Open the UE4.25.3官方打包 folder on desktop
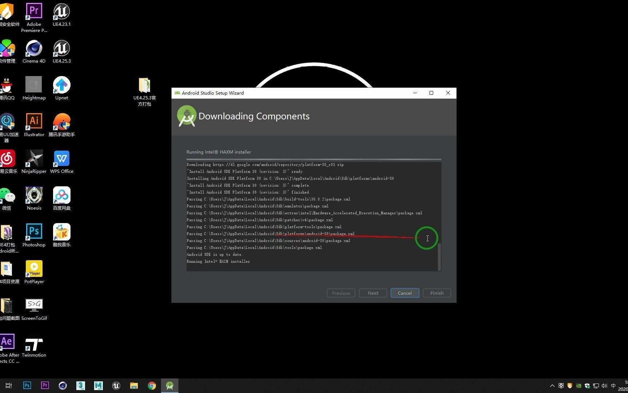 [144, 91]
